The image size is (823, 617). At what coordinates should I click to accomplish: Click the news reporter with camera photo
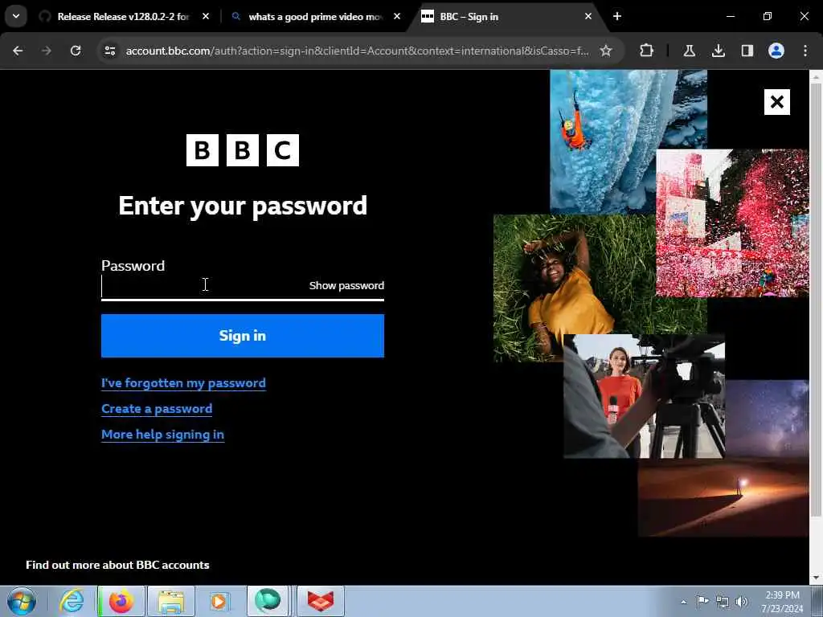pos(644,396)
